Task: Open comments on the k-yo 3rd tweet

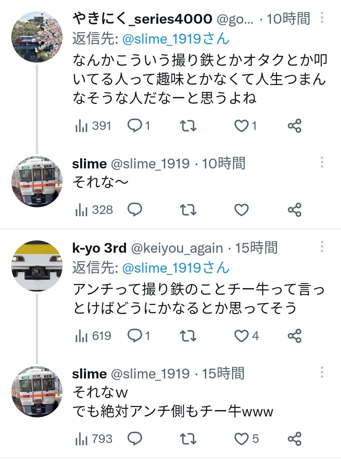Action: (139, 336)
